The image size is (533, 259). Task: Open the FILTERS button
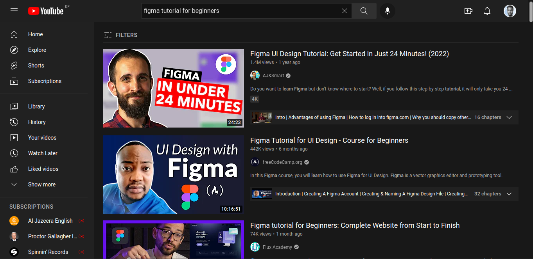coord(121,35)
